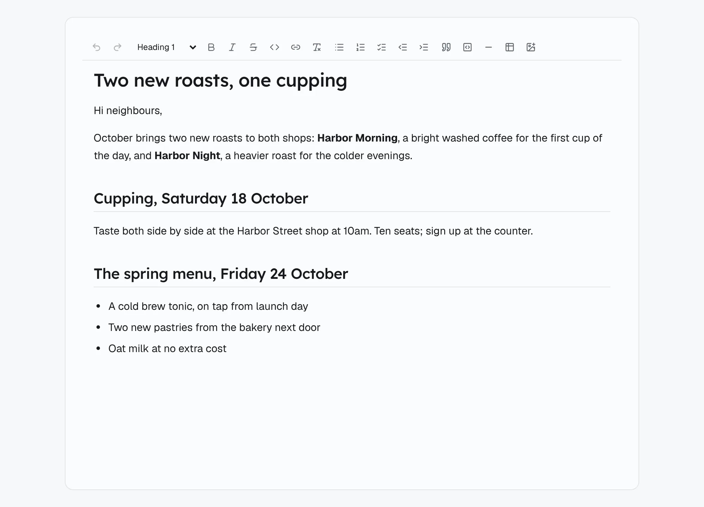Click bullet 'Two new pastries from the bakery'
Image resolution: width=704 pixels, height=507 pixels.
[x=214, y=327]
